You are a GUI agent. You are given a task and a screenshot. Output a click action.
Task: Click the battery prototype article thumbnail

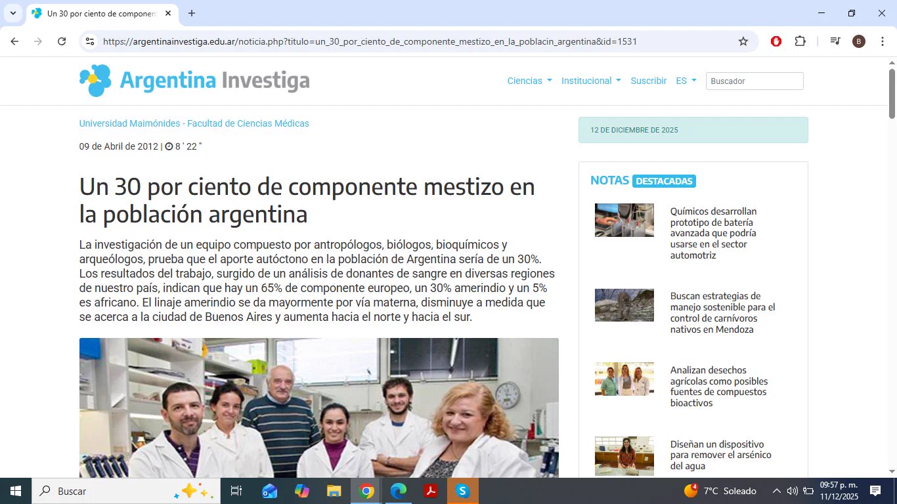pyautogui.click(x=624, y=220)
